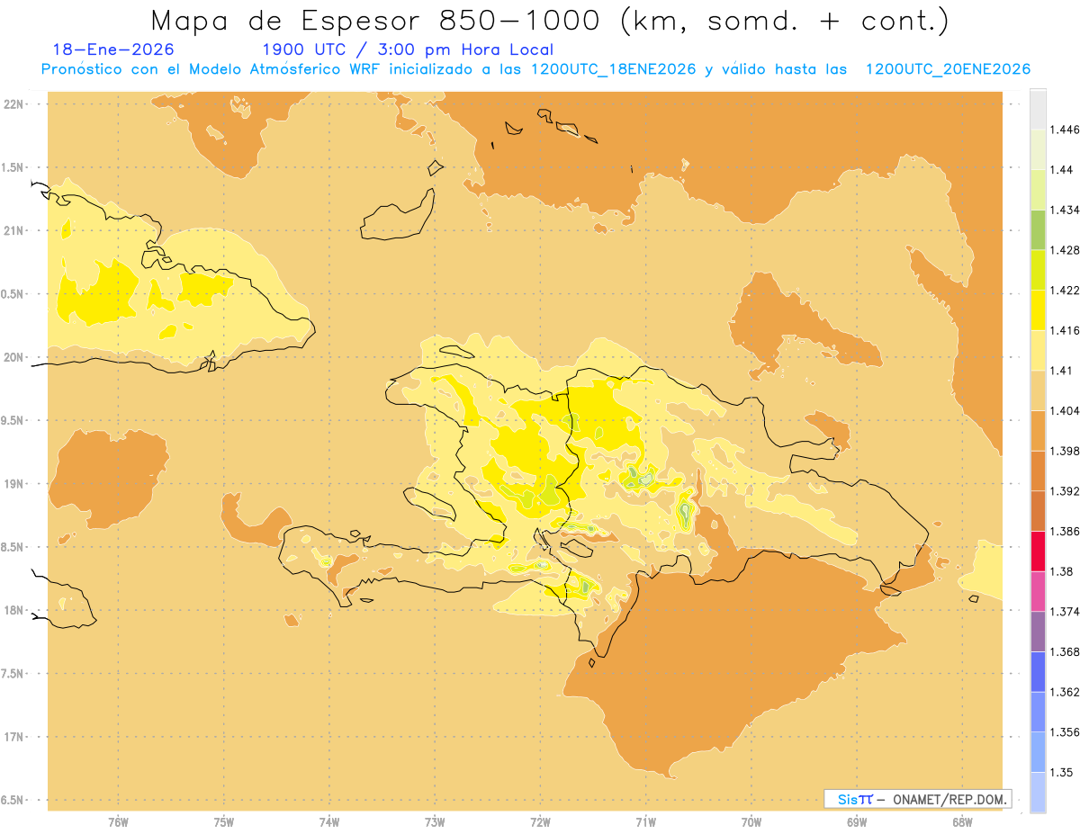Screen dimensions: 1080x834
Task: Click the '70W' longitude label
Action: point(751,822)
